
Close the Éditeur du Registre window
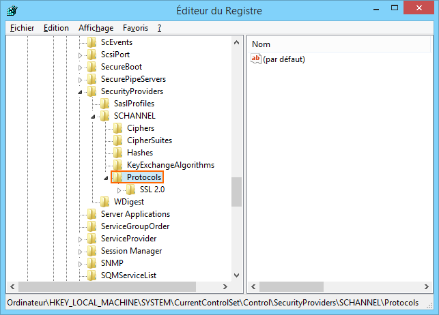point(419,7)
